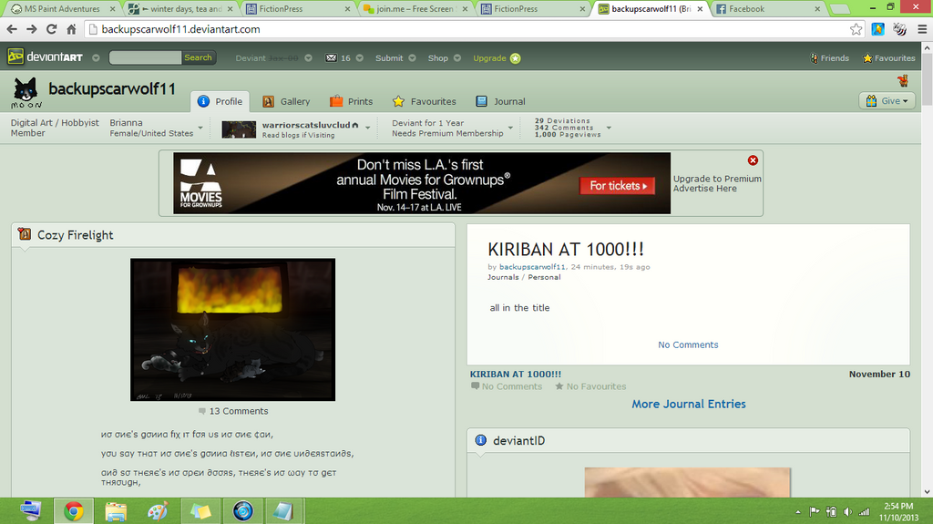This screenshot has width=933, height=524.
Task: Click browser back arrow
Action: click(x=11, y=29)
